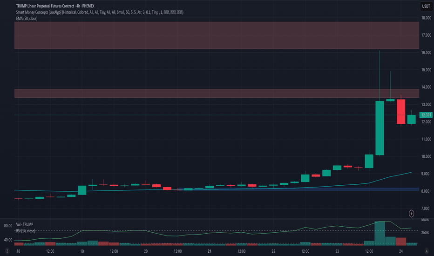Click date 22 on the time axis
Image resolution: width=434 pixels, height=256 pixels.
[x=273, y=251]
